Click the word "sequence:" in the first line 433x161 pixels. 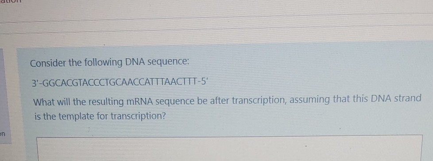pos(168,63)
